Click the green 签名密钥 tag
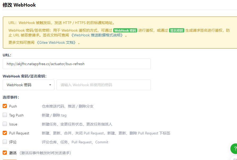Viewport: 237px width, 160px height. (x=176, y=30)
